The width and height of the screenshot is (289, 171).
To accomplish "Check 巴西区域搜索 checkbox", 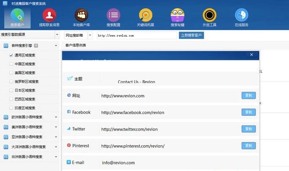I will pos(11,99).
